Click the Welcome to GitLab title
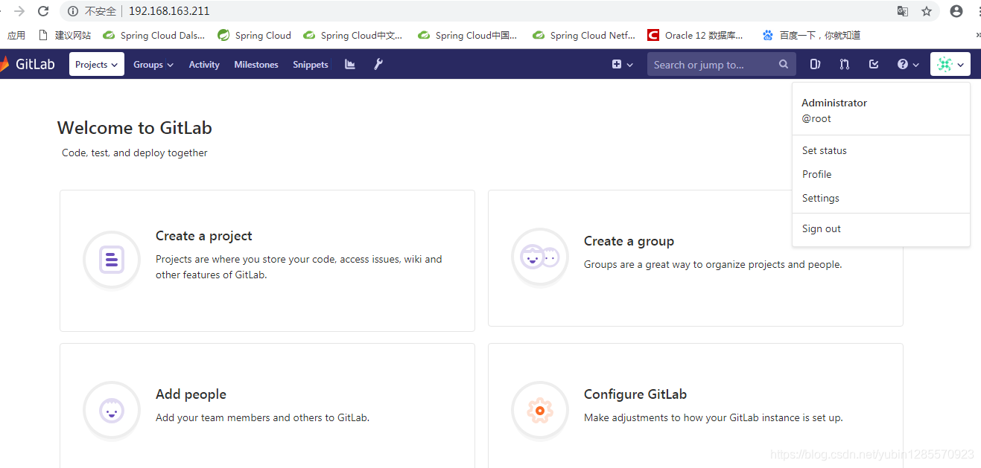This screenshot has height=468, width=981. coord(135,128)
